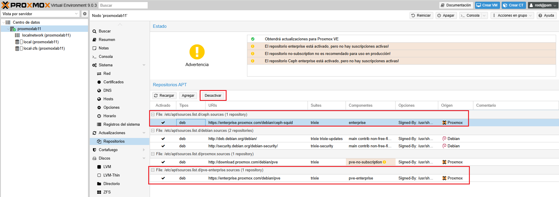The image size is (559, 197).
Task: Click the Reiniciar button
Action: (421, 15)
